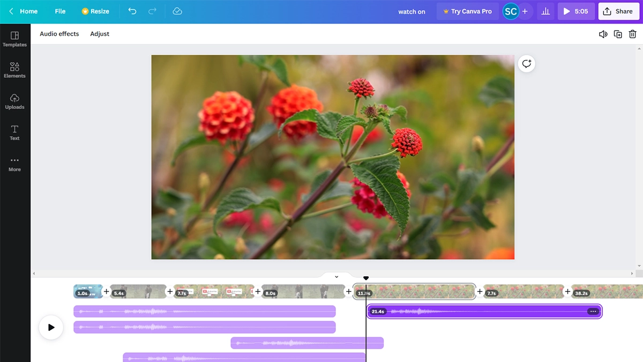Switch to the Audio effects tab
Image resolution: width=643 pixels, height=362 pixels.
(59, 34)
